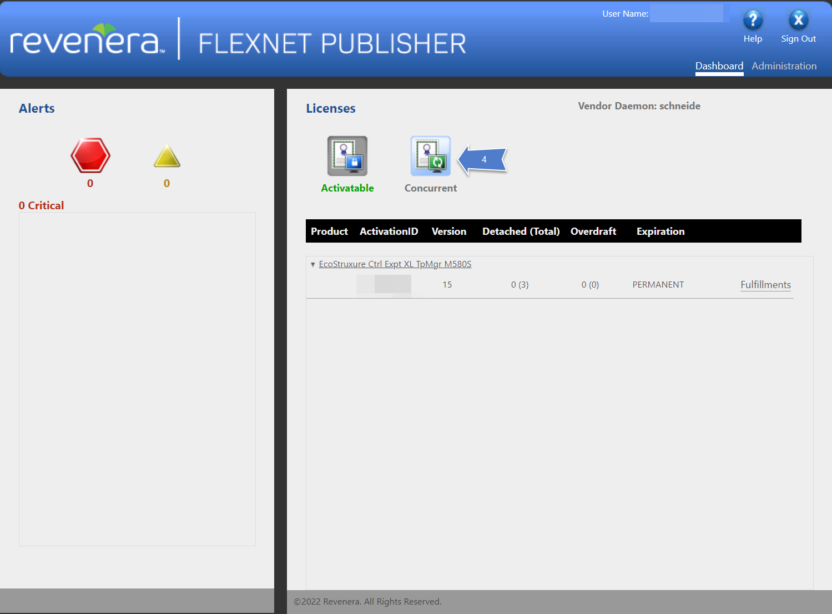Open the Fulfillments link
The image size is (832, 614).
coord(765,285)
